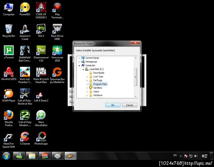Expand the Users folder arrow

[x=87, y=92]
